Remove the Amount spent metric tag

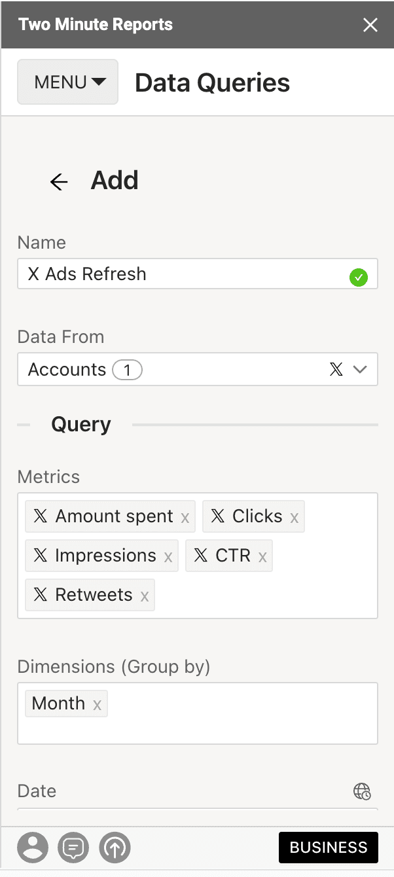(185, 518)
